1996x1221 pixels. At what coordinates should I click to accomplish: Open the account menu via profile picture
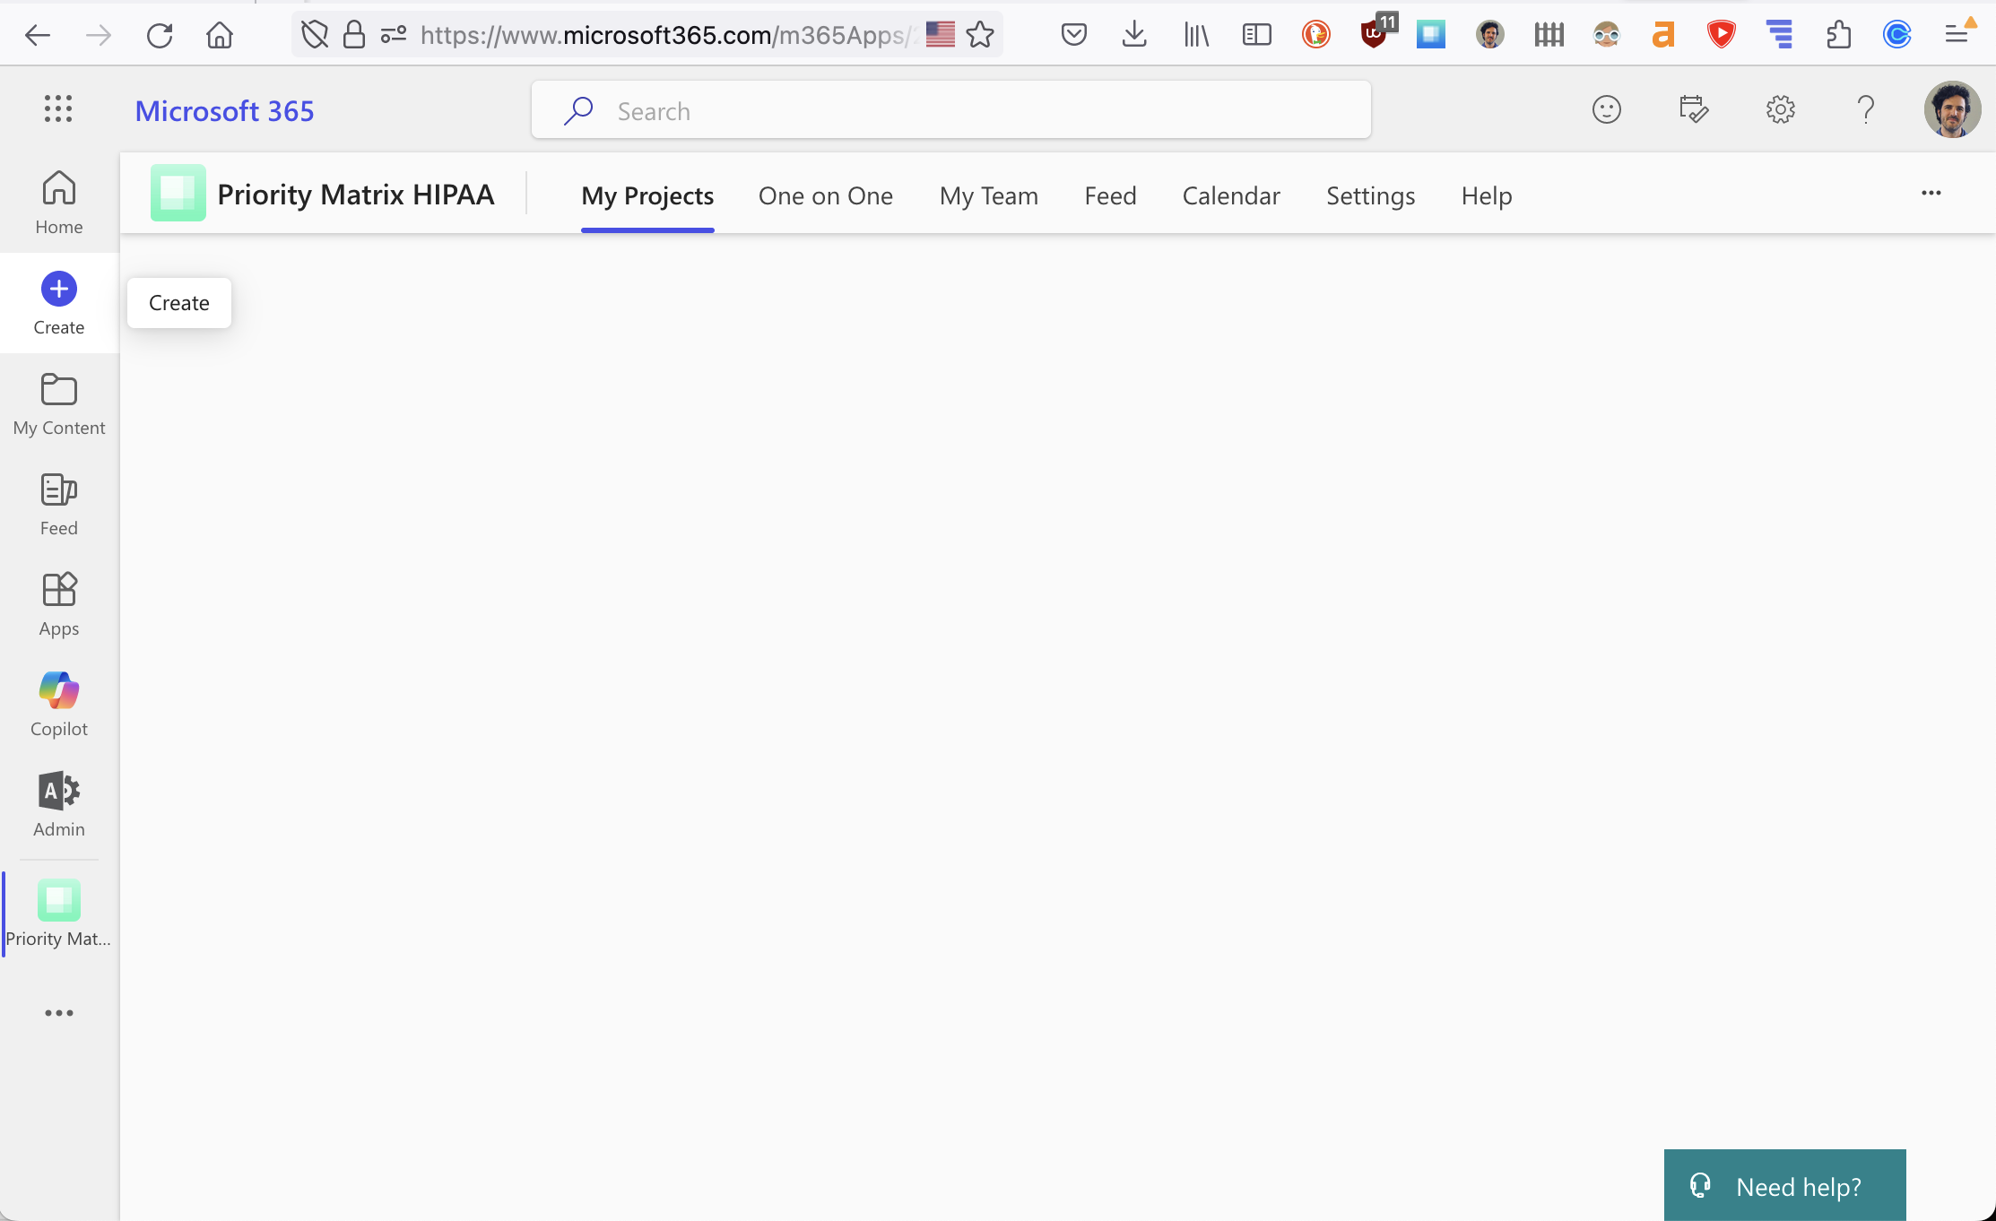[x=1953, y=109]
